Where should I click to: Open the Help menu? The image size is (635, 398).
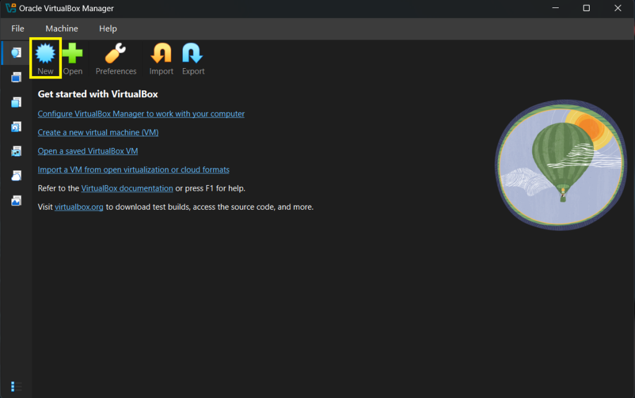tap(107, 28)
